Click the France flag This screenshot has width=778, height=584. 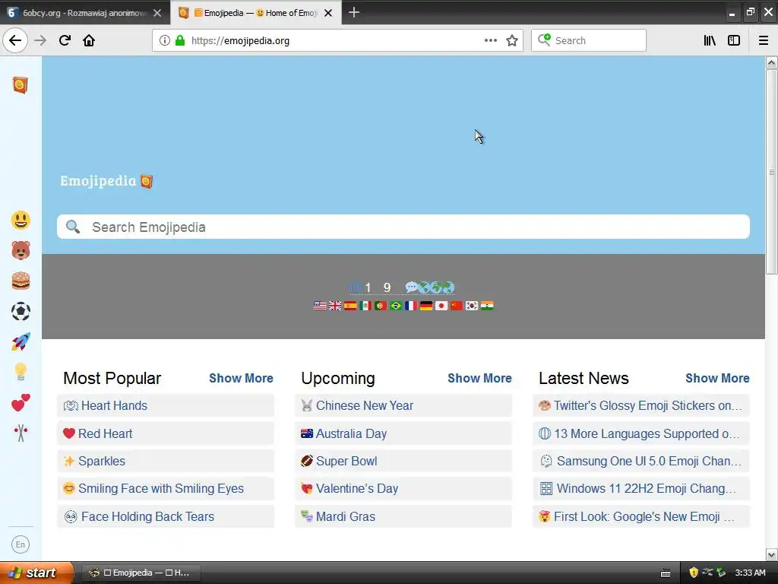411,306
